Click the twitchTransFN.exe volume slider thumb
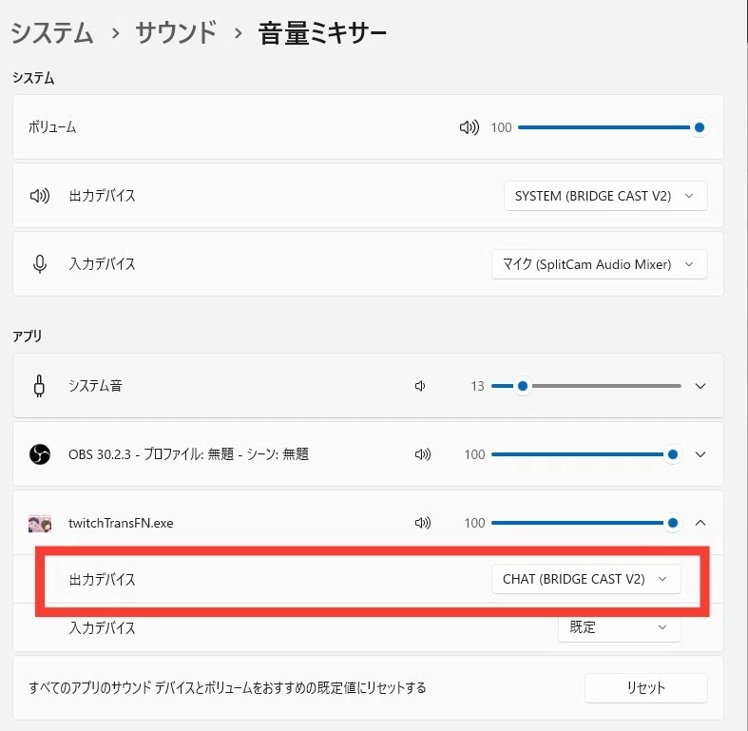Image resolution: width=748 pixels, height=731 pixels. click(673, 523)
